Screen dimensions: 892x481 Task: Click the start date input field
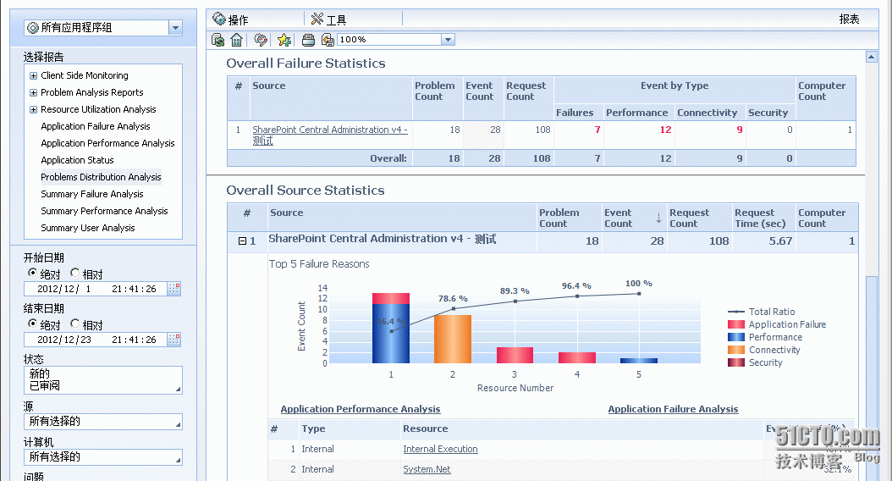[96, 289]
